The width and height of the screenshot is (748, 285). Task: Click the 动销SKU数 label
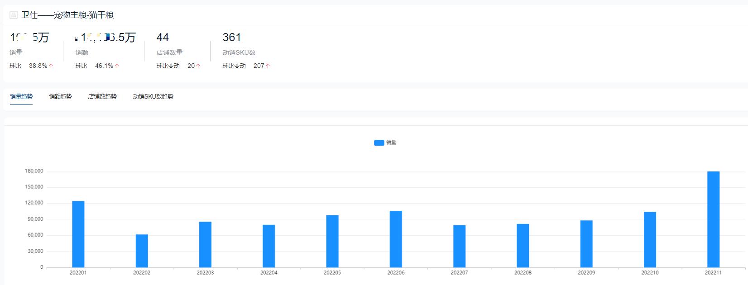[239, 52]
